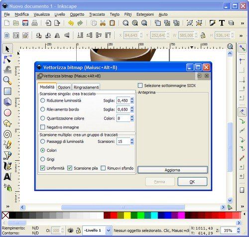Paste from clipboard icon
The image size is (249, 237).
point(112,23)
